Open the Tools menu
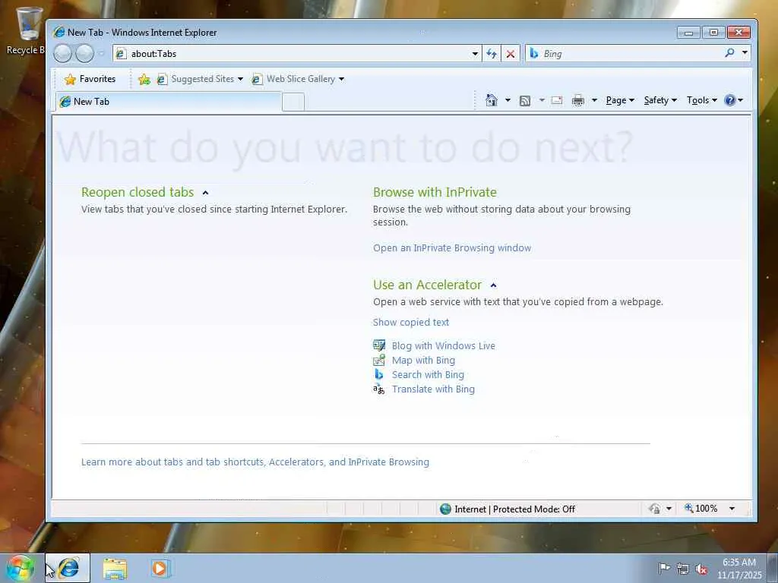 tap(701, 101)
